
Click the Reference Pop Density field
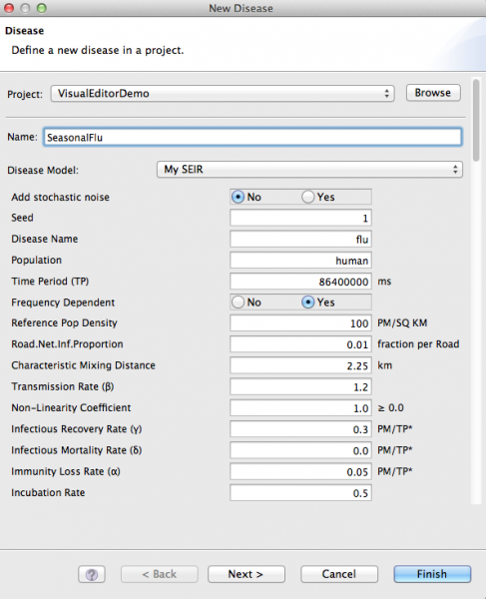pyautogui.click(x=300, y=323)
